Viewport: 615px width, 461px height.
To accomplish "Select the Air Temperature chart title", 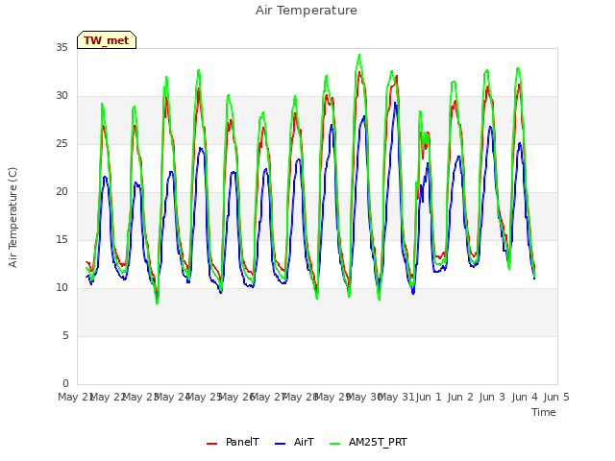I will tap(307, 11).
